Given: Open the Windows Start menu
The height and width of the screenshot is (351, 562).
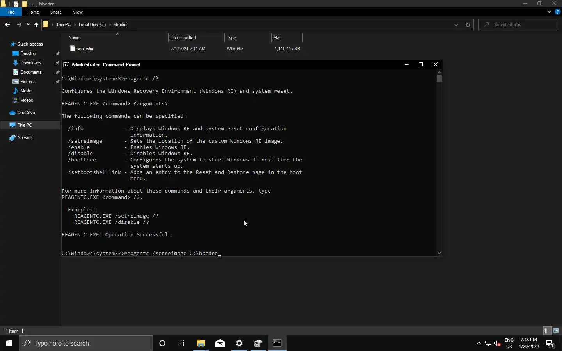Looking at the screenshot, I should [x=9, y=343].
